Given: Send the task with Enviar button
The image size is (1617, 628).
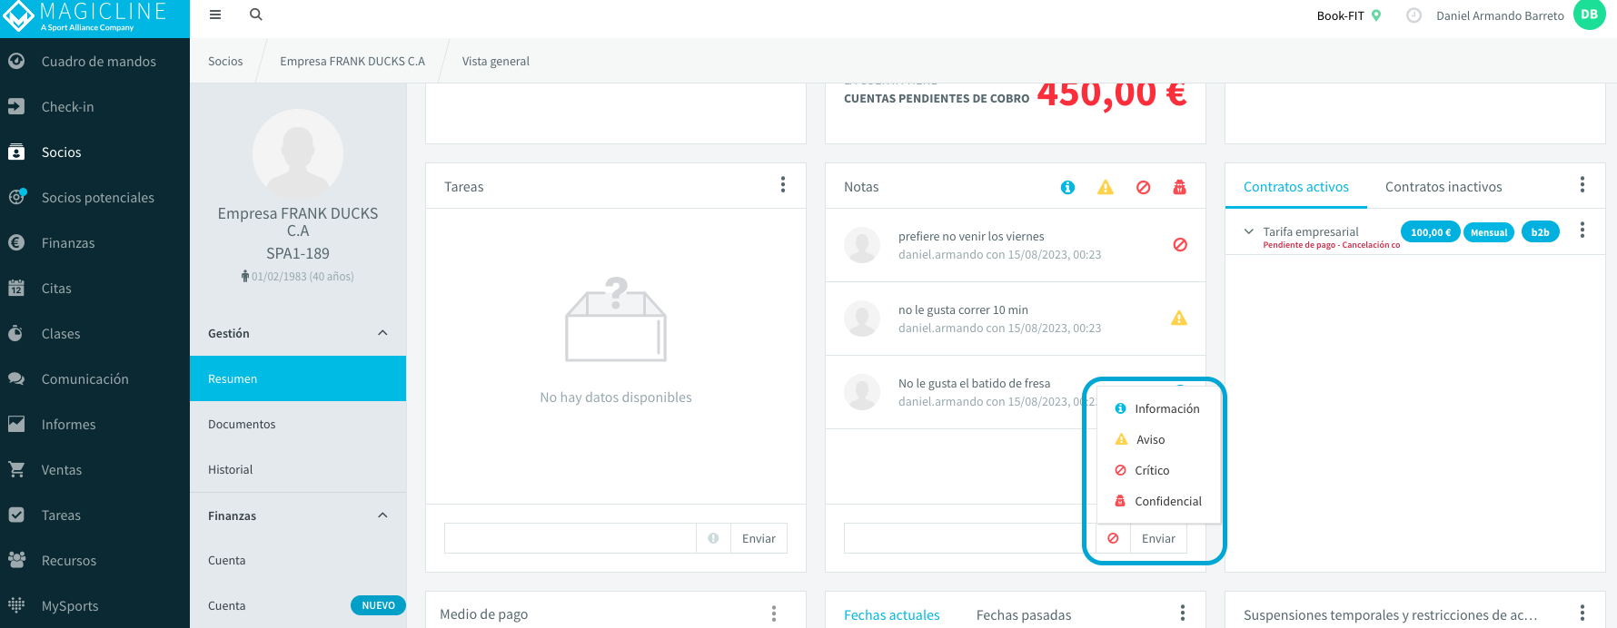Looking at the screenshot, I should (x=759, y=538).
